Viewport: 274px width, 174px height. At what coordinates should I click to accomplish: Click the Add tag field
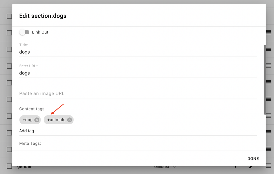[84, 131]
